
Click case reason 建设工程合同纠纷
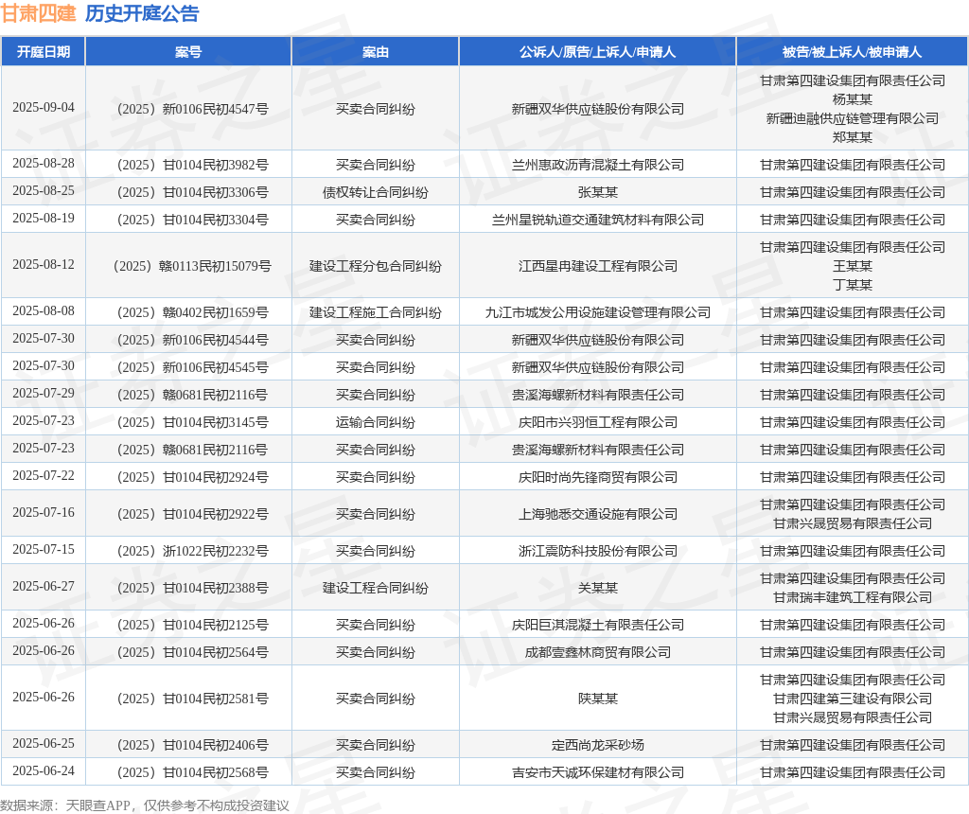[375, 589]
